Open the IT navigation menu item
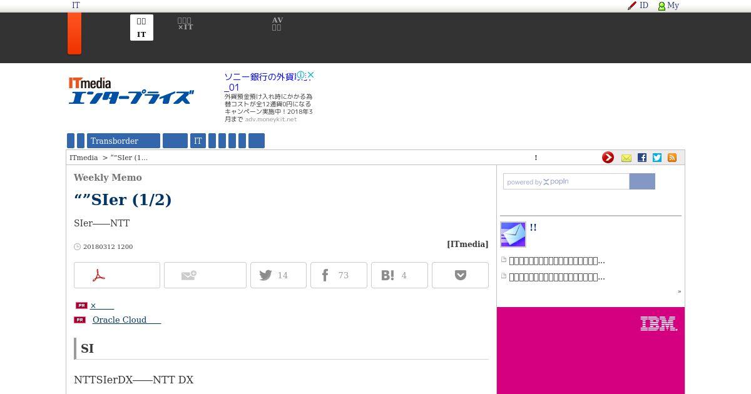 (x=198, y=141)
